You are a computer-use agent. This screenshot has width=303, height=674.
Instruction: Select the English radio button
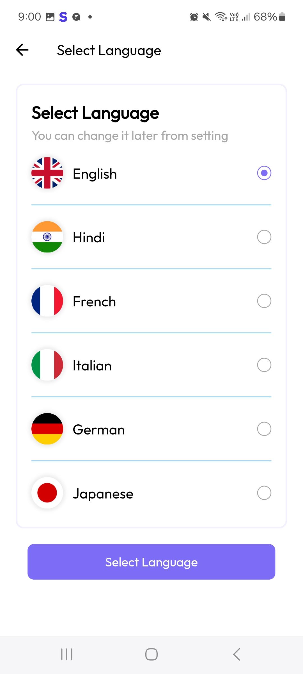coord(264,173)
